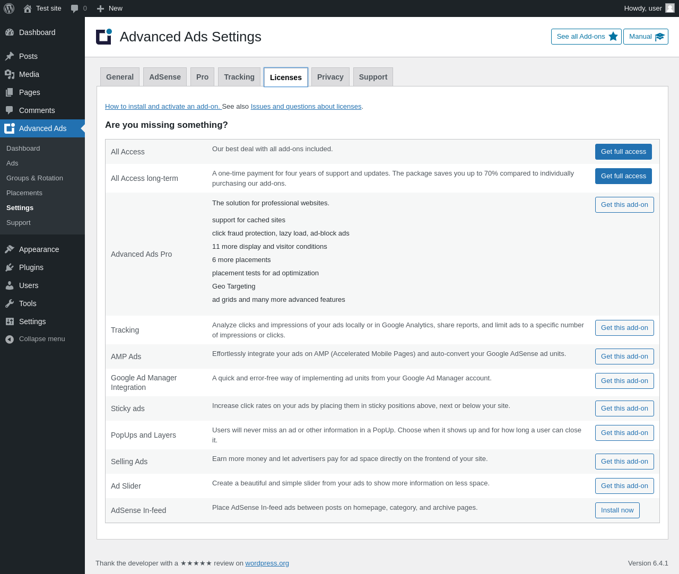Click Get full access for All Access
Screen dimensions: 679x574
coord(623,152)
